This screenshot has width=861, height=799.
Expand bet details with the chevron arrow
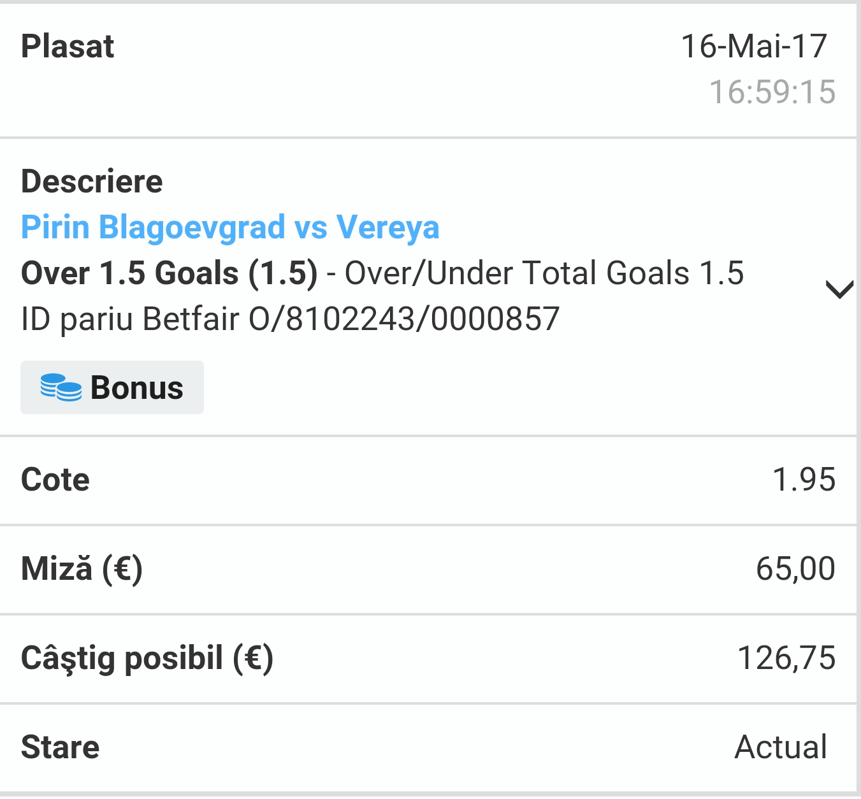[x=839, y=289]
